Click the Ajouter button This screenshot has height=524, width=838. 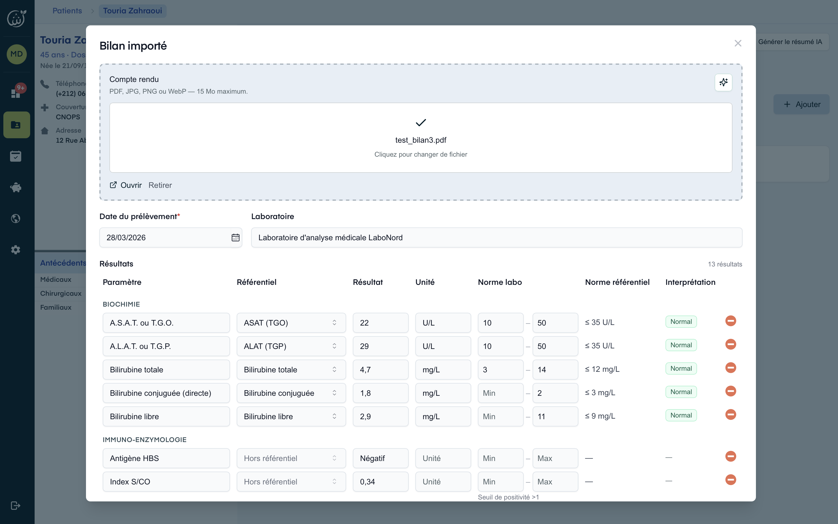point(801,104)
